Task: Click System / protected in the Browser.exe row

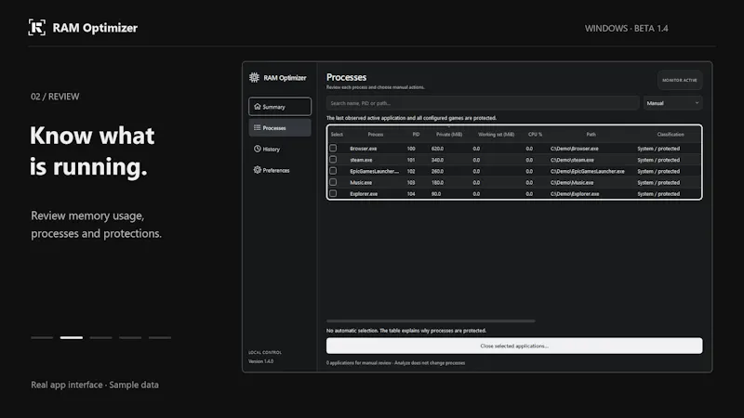Action: (x=658, y=149)
